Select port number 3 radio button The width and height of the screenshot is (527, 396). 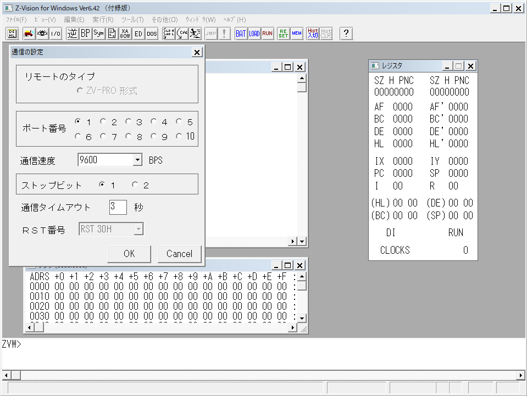pos(129,122)
